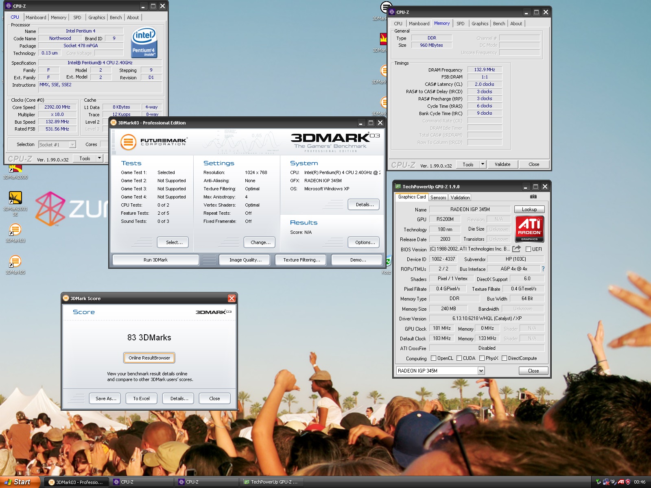The height and width of the screenshot is (488, 651).
Task: Toggle the UEFI checkbox in GPU-Z
Action: pos(528,249)
